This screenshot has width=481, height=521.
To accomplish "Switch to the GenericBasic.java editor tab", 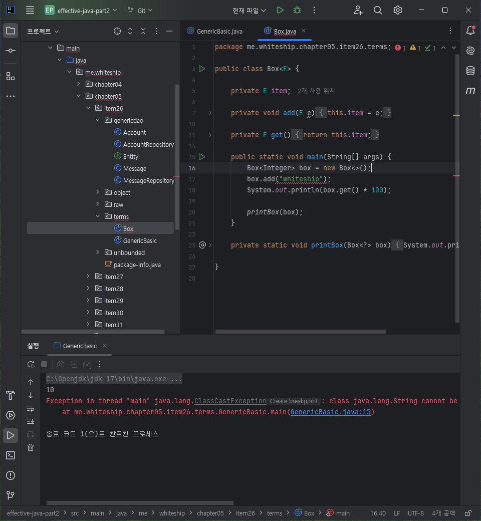I will click(x=215, y=31).
